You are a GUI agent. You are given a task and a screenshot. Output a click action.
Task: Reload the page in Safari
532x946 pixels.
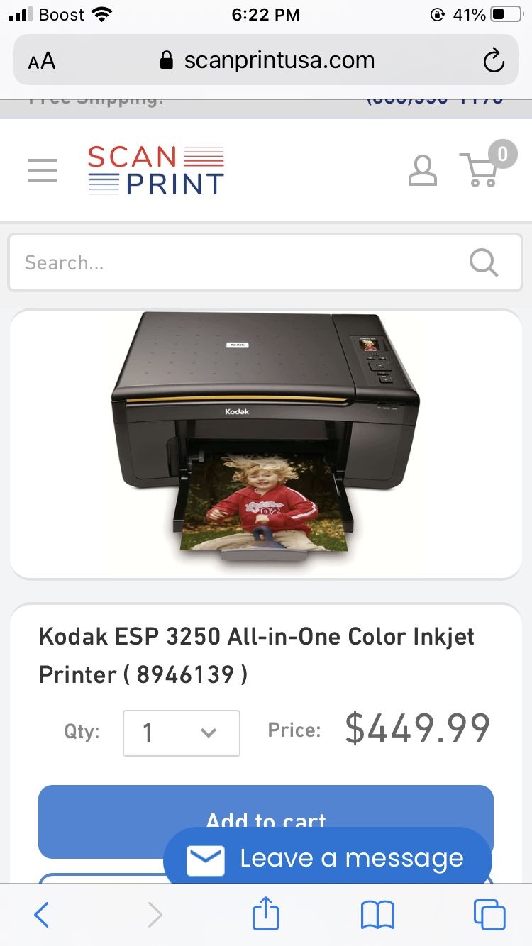pos(494,61)
